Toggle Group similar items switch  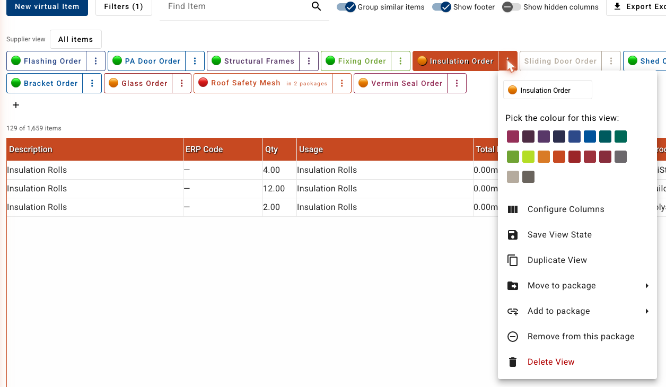click(346, 7)
